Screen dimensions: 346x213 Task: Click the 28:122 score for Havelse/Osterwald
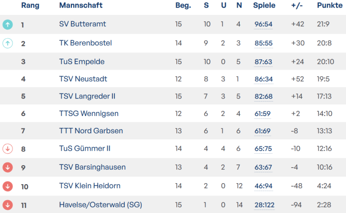point(265,205)
